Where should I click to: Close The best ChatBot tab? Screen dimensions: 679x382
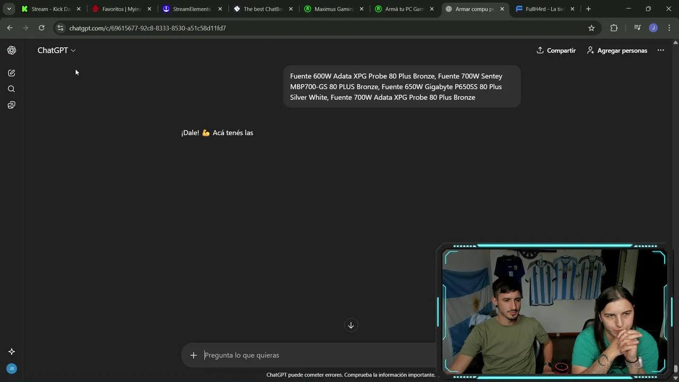coord(291,9)
